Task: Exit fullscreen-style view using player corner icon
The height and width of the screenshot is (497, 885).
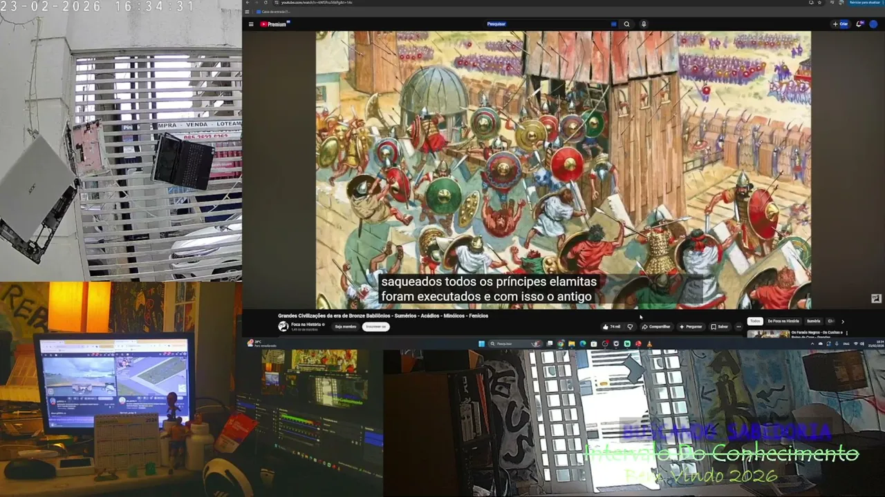Action: (876, 299)
